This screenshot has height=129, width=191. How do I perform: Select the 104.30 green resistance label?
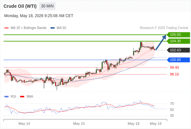(178, 41)
